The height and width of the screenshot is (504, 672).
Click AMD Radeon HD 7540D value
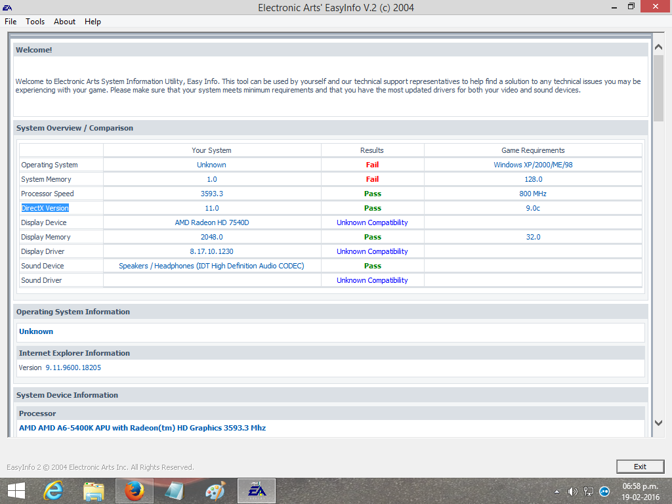212,222
